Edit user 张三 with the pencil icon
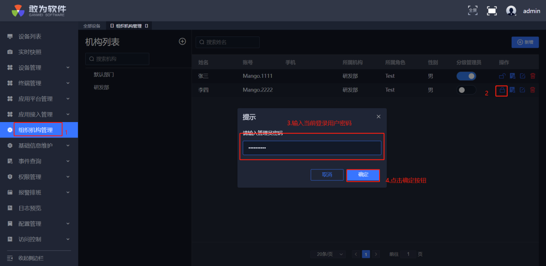Viewport: 546px width, 266px height. 522,76
